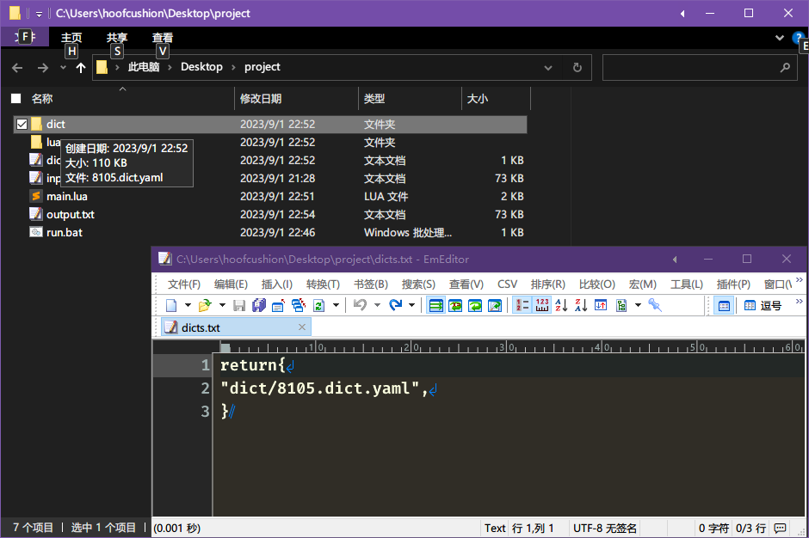Expand EmEditor menu bar overflow chevron

tap(800, 280)
